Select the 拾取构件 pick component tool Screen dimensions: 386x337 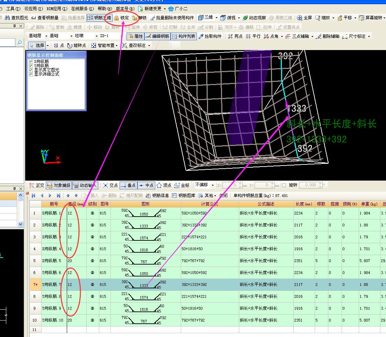click(x=210, y=36)
